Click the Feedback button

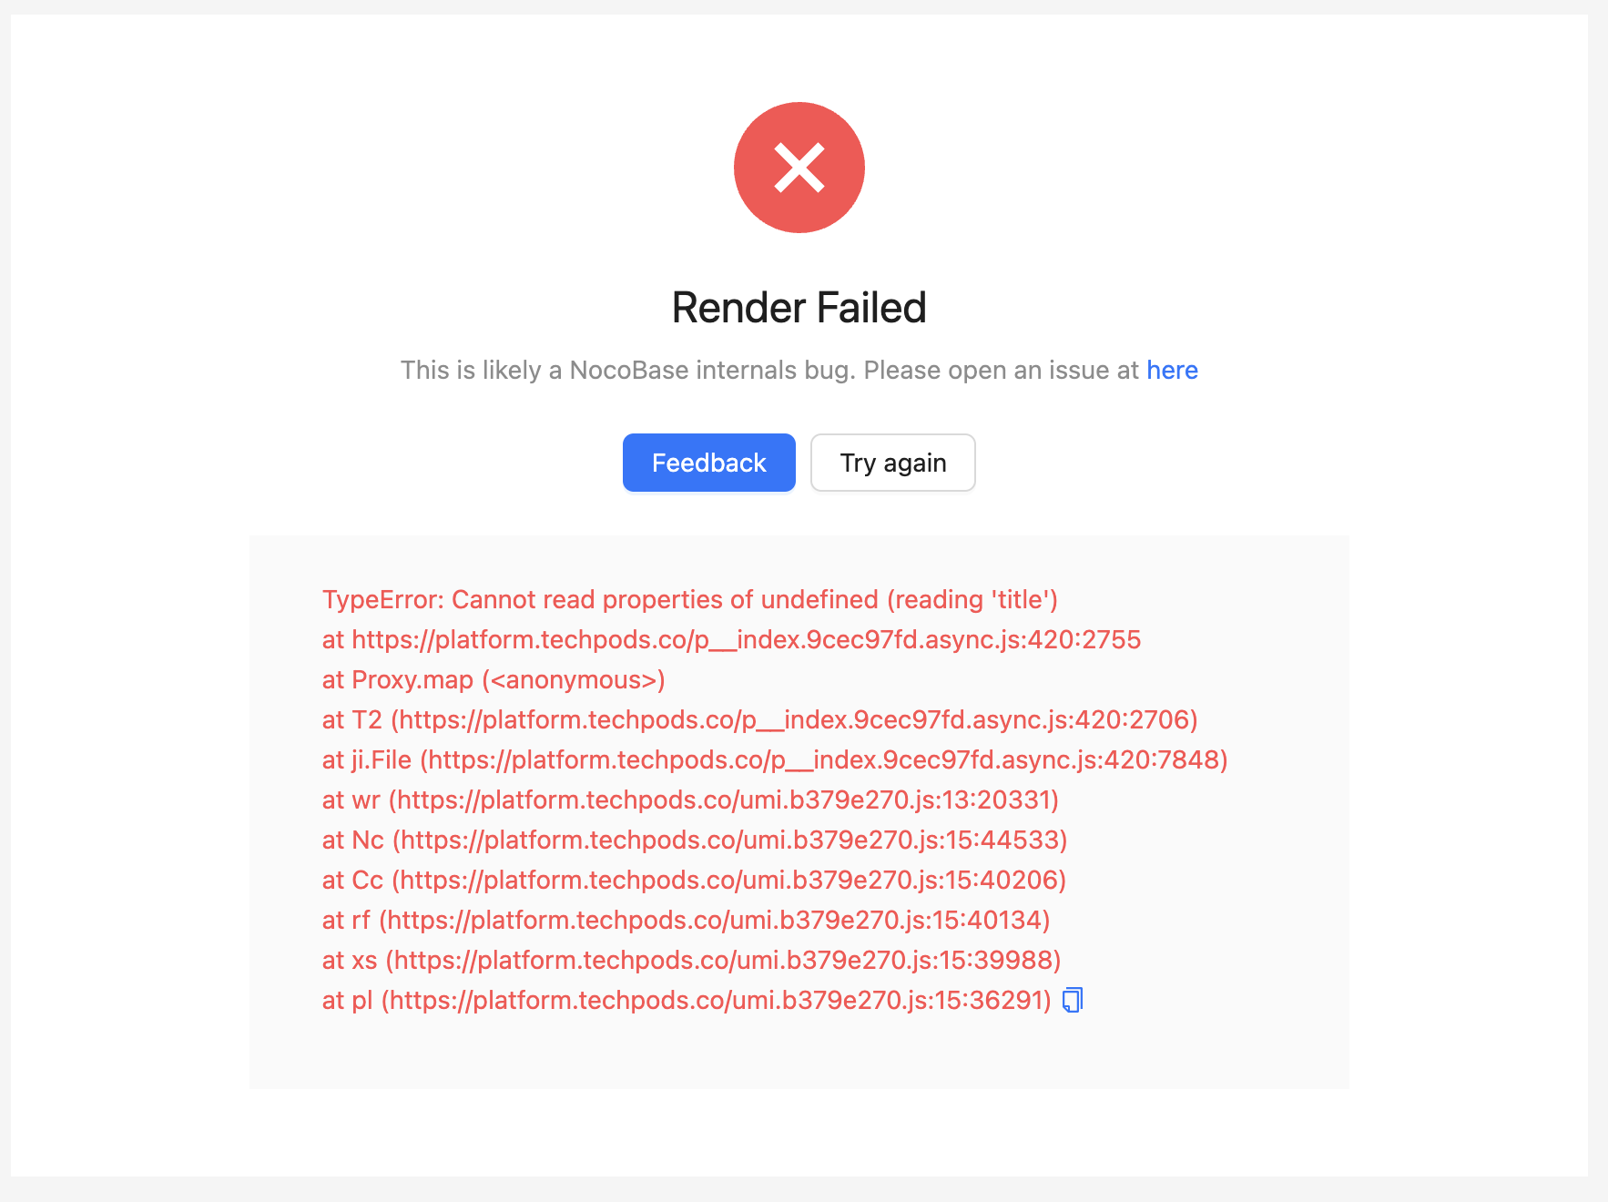(708, 463)
